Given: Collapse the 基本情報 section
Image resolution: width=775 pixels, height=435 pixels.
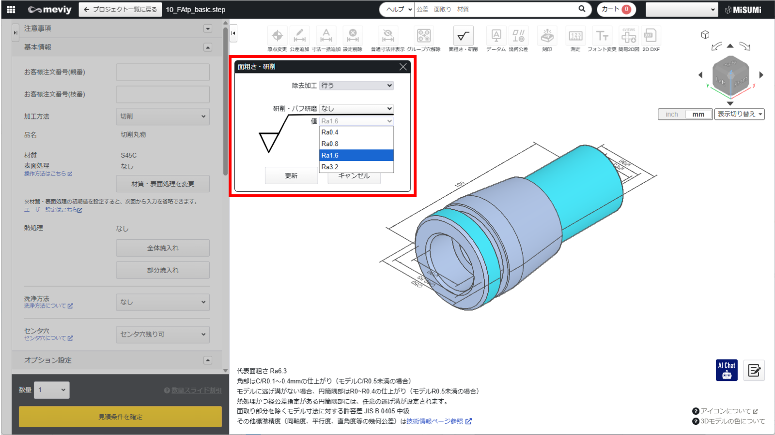Looking at the screenshot, I should 208,47.
